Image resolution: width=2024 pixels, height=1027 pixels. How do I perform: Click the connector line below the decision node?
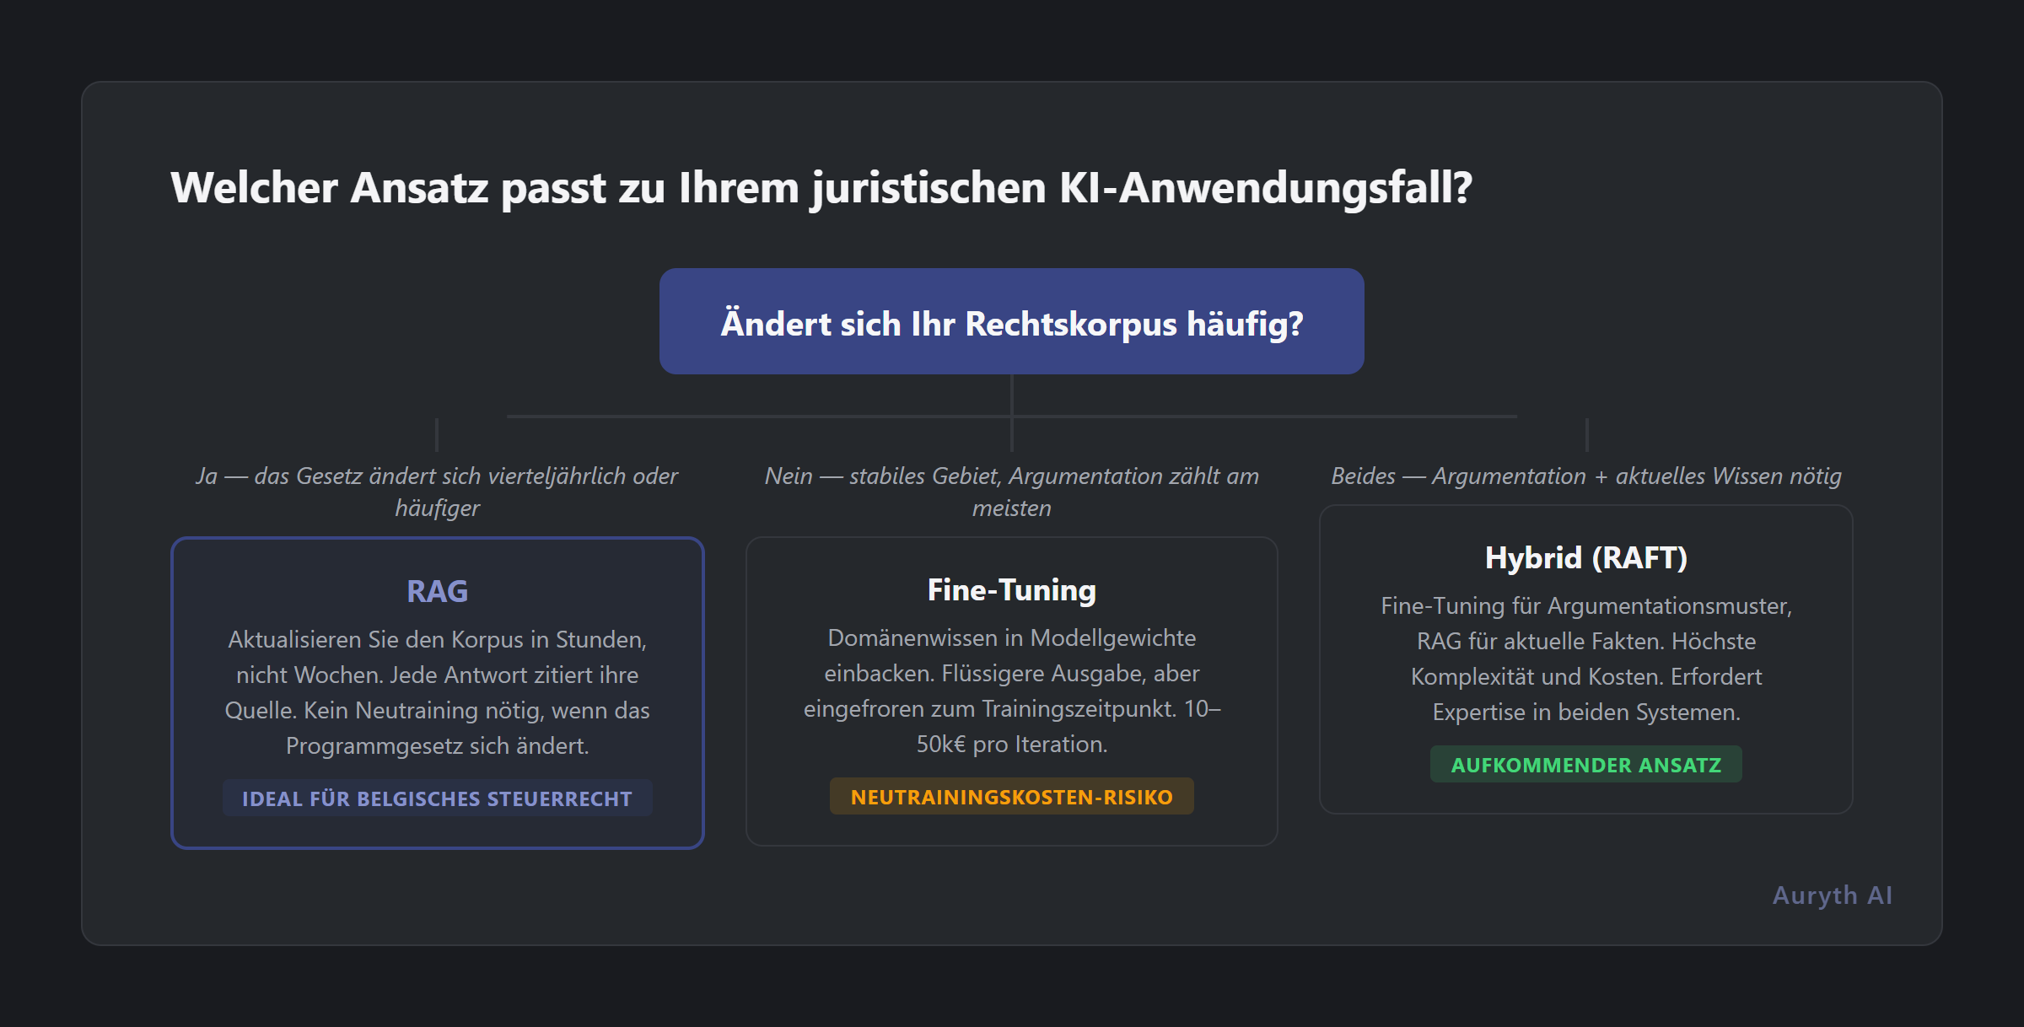(1011, 396)
